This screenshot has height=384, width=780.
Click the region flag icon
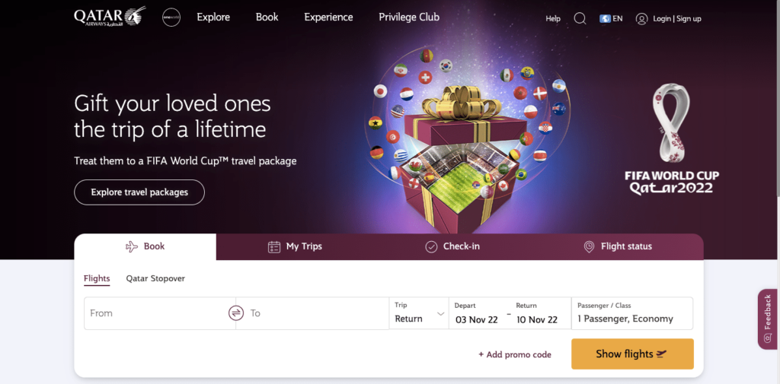pyautogui.click(x=605, y=18)
